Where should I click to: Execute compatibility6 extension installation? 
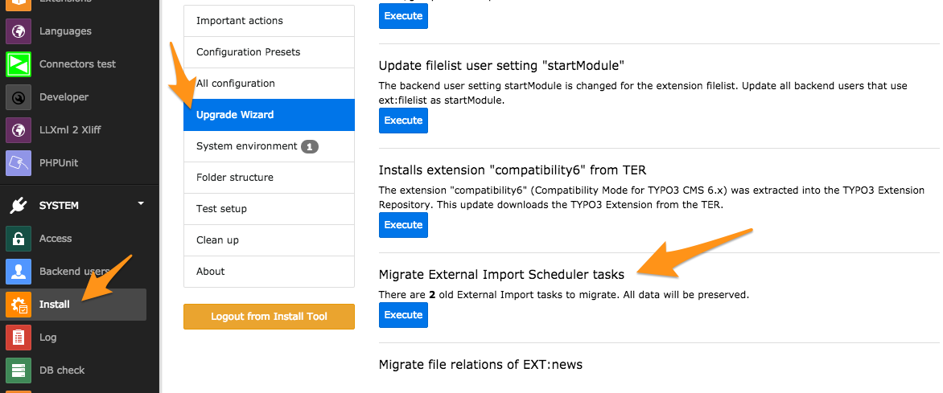[x=403, y=225]
